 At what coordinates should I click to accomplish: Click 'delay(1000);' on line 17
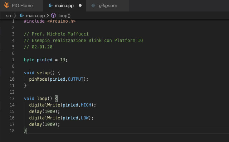click(x=44, y=124)
